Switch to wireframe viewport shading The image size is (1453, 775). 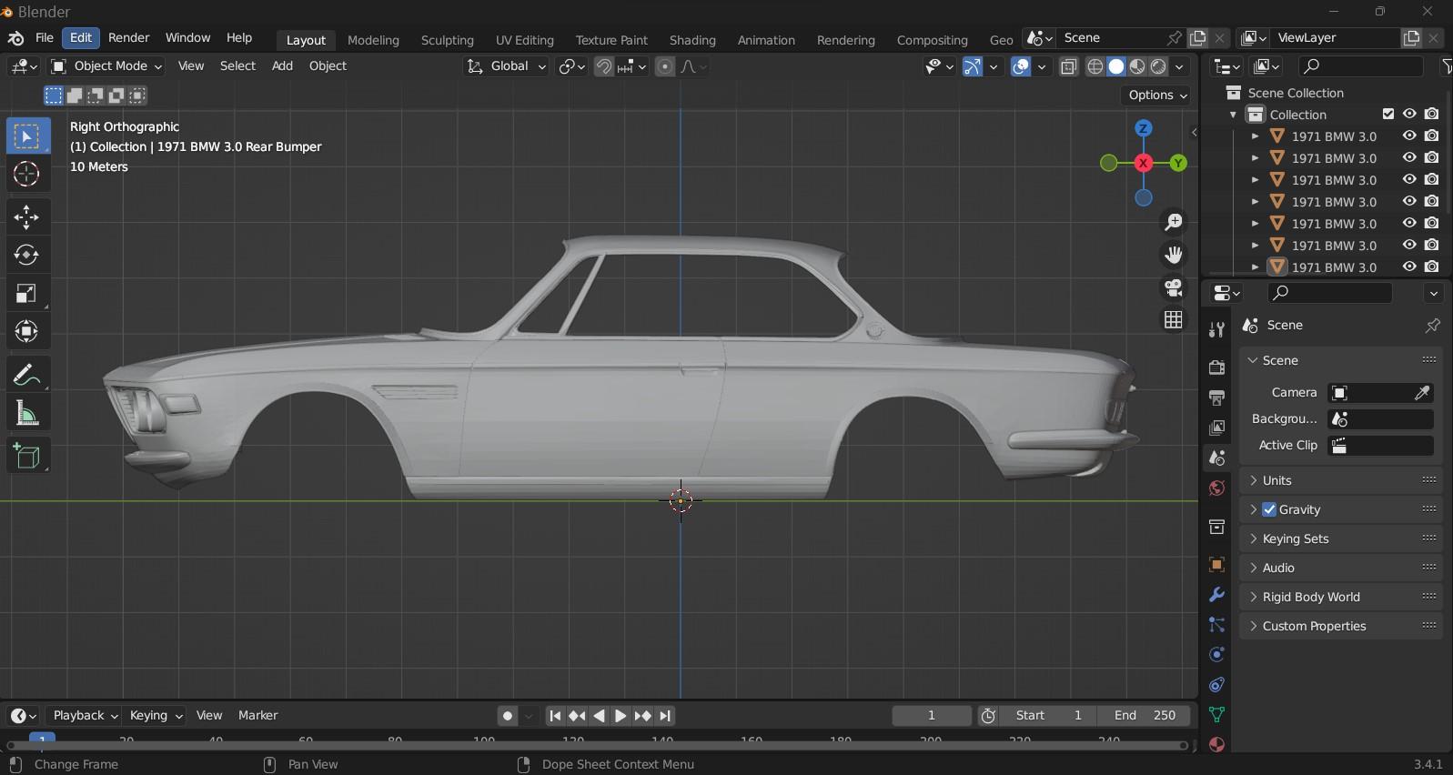1095,66
